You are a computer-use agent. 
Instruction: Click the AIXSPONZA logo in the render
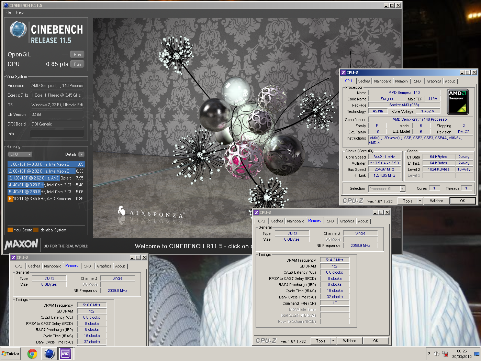(151, 213)
